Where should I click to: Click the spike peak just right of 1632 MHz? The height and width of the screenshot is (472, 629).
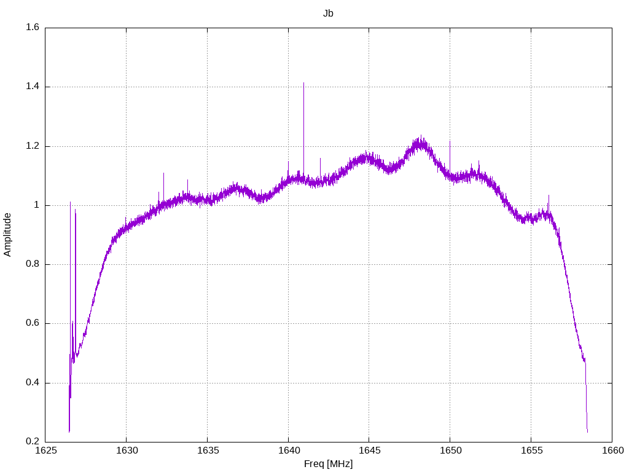[x=163, y=173]
